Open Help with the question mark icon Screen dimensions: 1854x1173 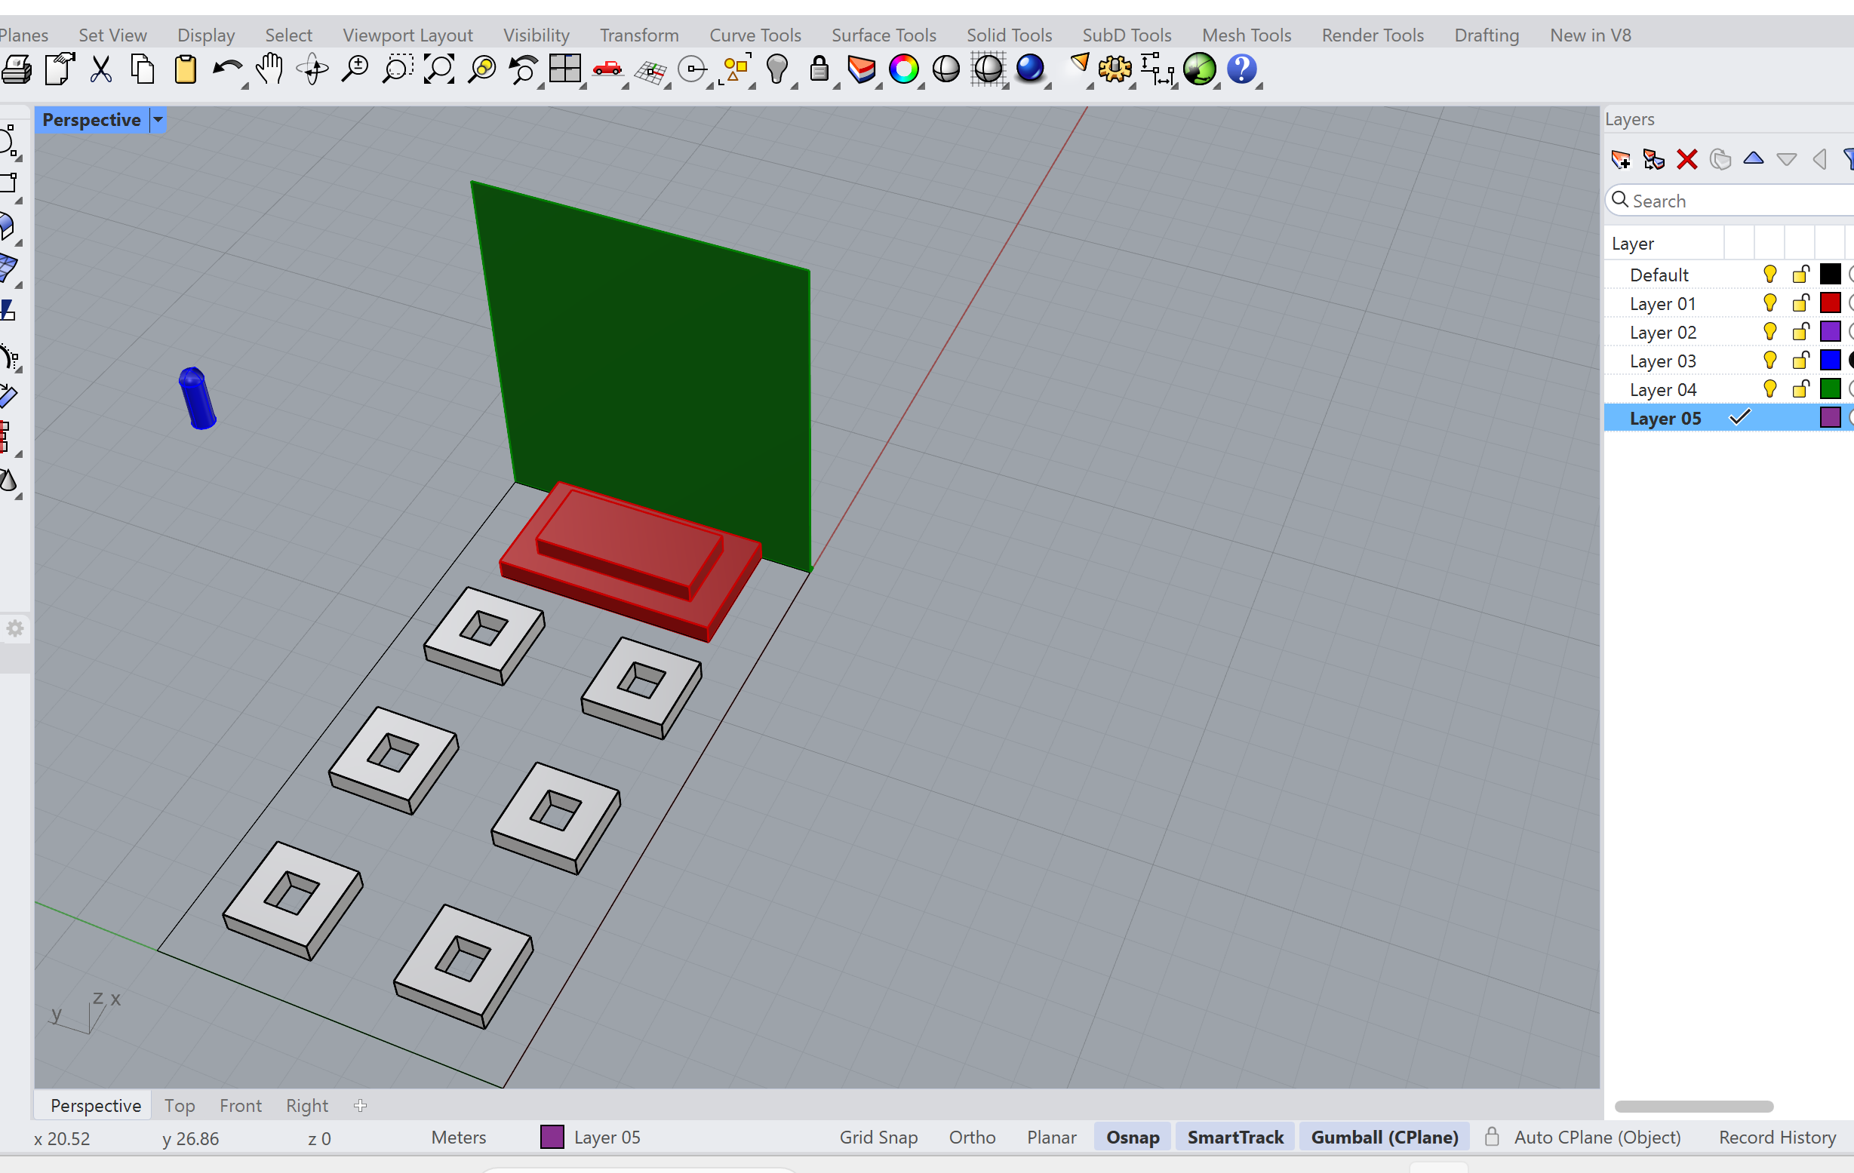click(1242, 70)
